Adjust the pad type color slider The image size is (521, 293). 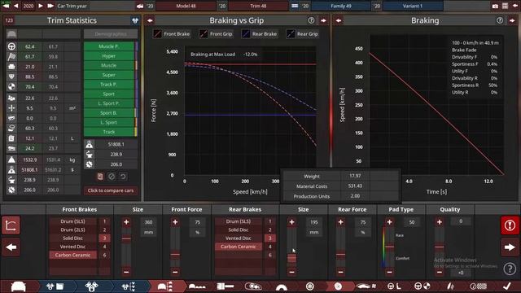[389, 247]
